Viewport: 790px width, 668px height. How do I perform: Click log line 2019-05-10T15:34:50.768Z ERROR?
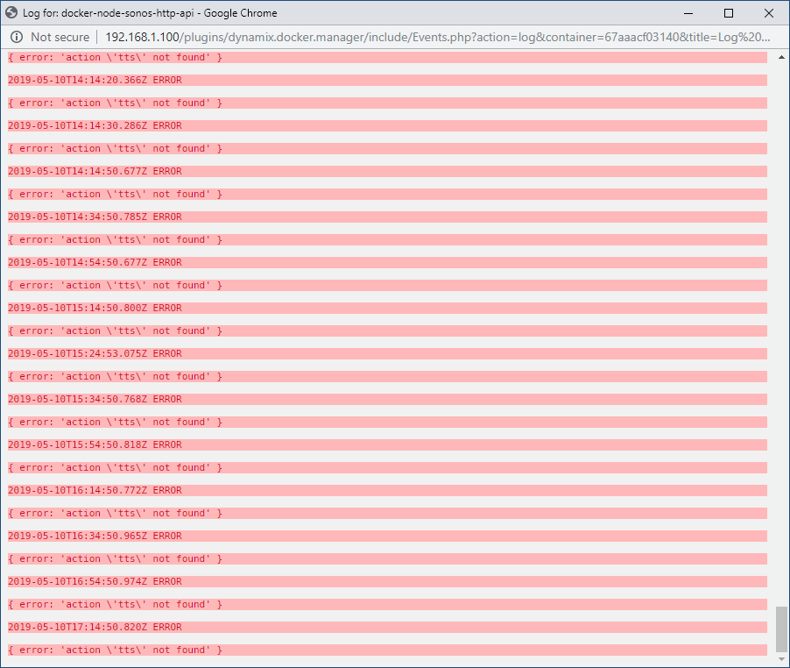pos(387,399)
